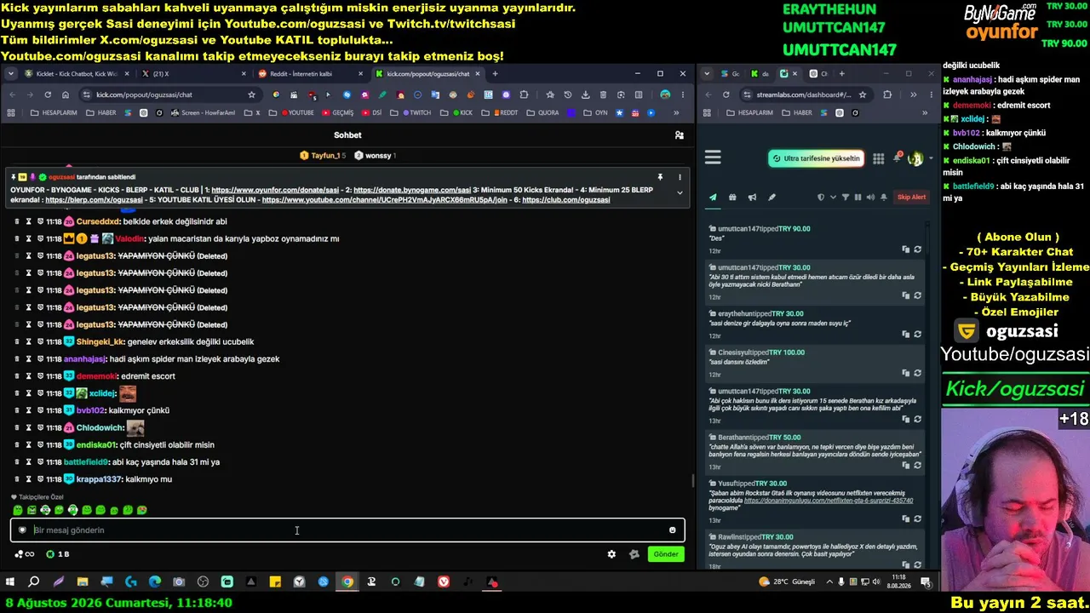Open Streamlabs notifications bell
1090x613 pixels.
click(898, 158)
